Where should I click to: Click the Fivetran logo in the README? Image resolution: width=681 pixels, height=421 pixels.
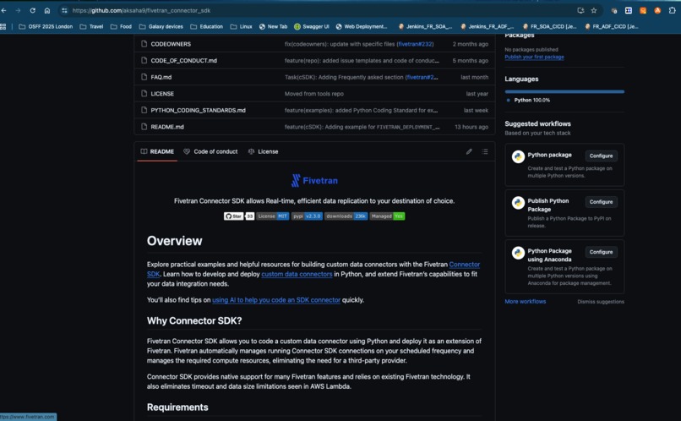pyautogui.click(x=314, y=180)
